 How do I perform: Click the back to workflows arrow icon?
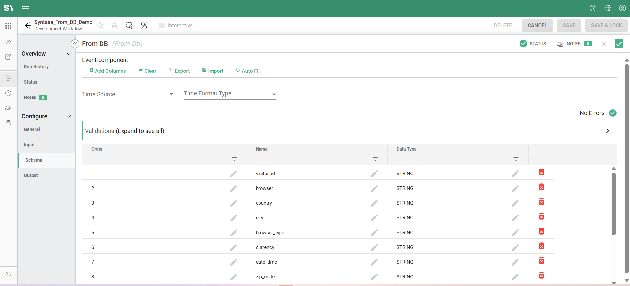click(x=27, y=25)
